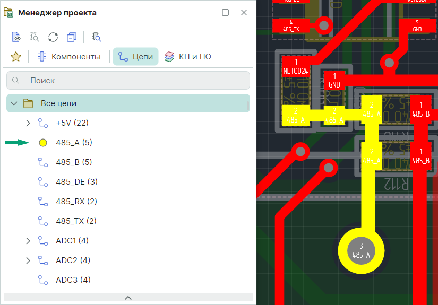Open the favorites star tab
The height and width of the screenshot is (305, 438).
click(x=16, y=57)
